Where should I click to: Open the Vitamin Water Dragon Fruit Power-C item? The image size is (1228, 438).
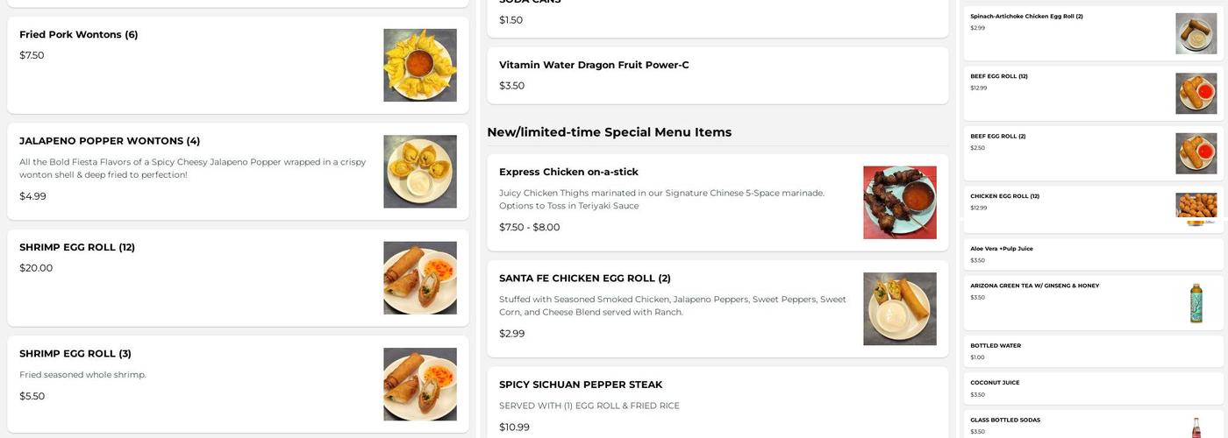[594, 65]
